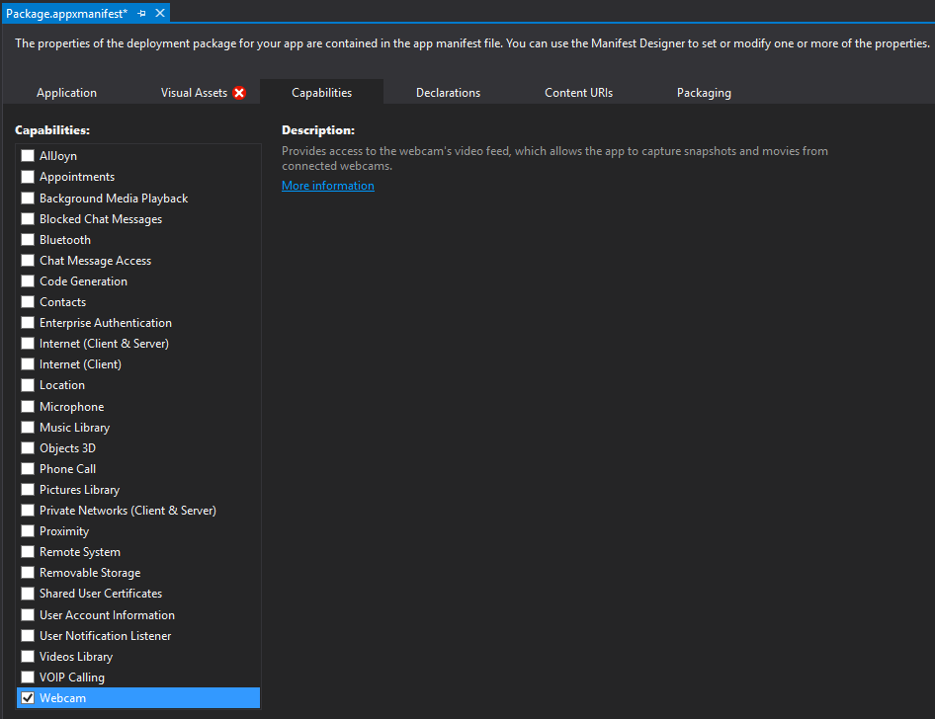Open the Visual Assets tab
The image size is (935, 719).
(194, 93)
